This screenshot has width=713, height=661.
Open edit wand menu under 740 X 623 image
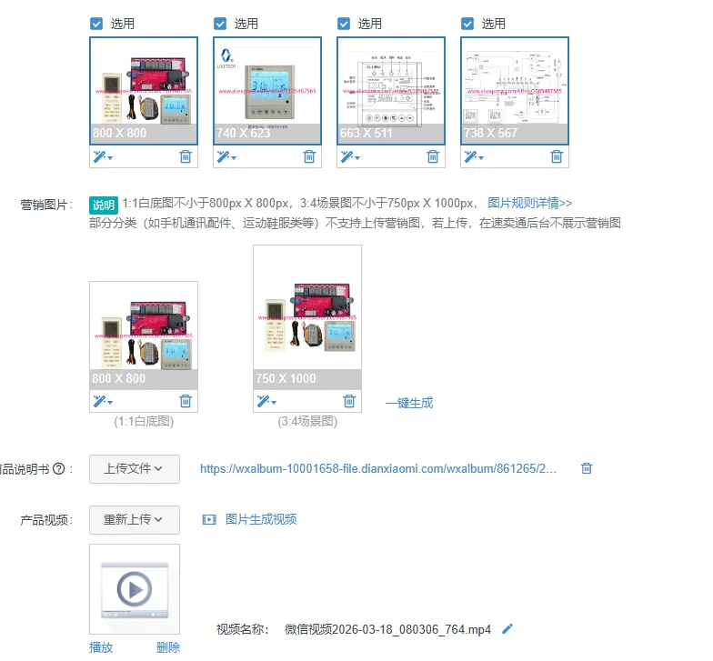(x=226, y=156)
